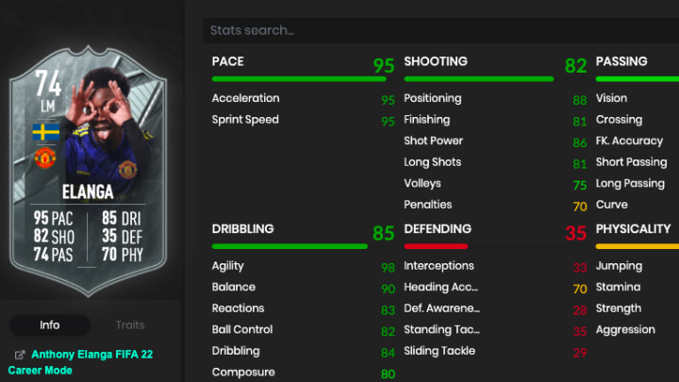Click the red Defending progress bar
This screenshot has height=382, width=679.
(436, 246)
